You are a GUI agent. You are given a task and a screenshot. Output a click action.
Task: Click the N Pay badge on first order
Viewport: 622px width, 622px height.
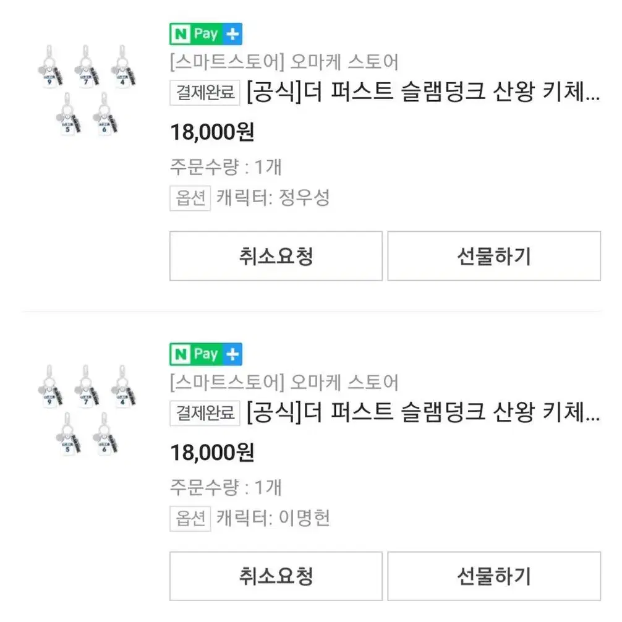pos(205,34)
